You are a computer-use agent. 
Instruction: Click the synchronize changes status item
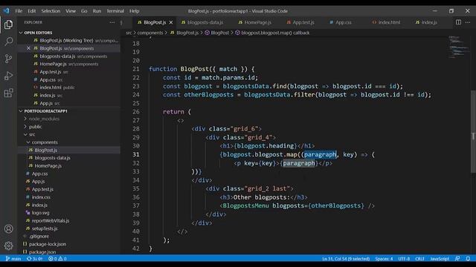35,259
